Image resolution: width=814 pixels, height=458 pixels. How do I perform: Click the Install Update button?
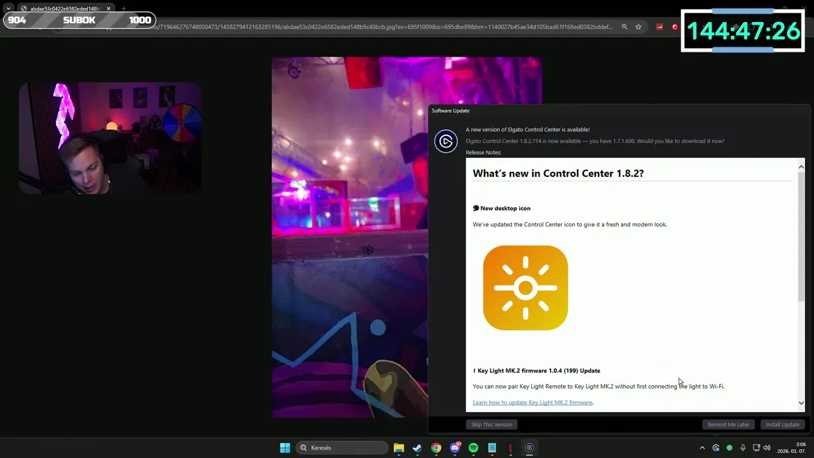click(x=782, y=424)
